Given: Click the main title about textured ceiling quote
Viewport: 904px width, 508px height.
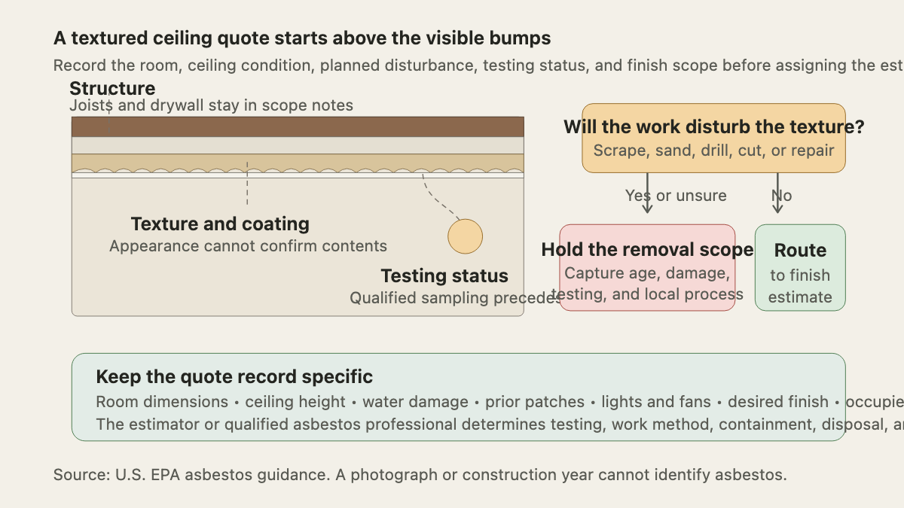Looking at the screenshot, I should point(302,38).
